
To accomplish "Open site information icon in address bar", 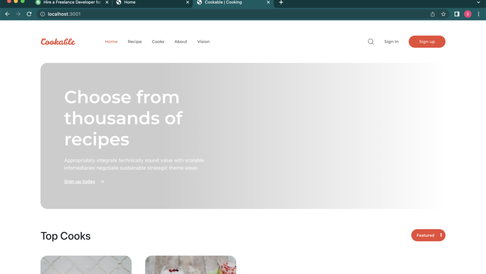I will (x=42, y=14).
